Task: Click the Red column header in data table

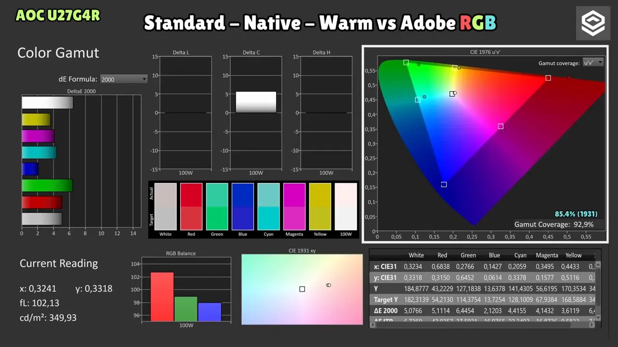Action: pyautogui.click(x=442, y=255)
